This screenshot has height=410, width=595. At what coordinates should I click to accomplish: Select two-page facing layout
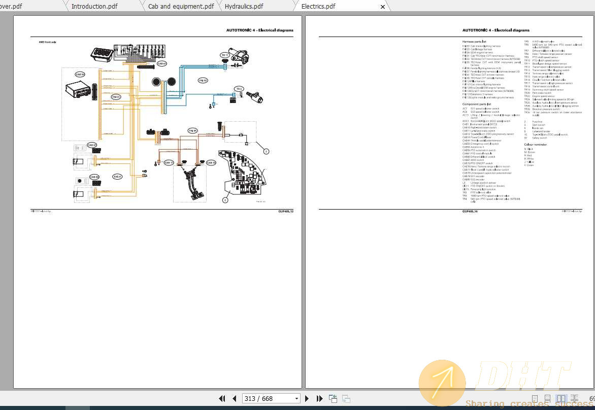pos(561,399)
